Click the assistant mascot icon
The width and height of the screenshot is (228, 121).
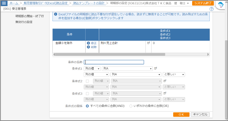pyautogui.click(x=221, y=5)
